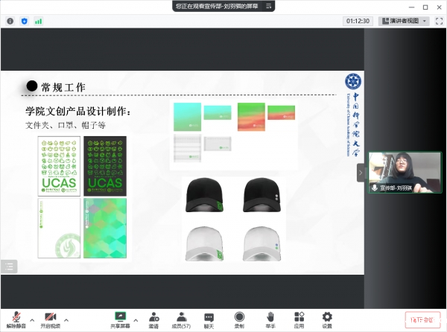Collapse the speaker video side panel
This screenshot has height=332, width=447.
click(x=361, y=173)
